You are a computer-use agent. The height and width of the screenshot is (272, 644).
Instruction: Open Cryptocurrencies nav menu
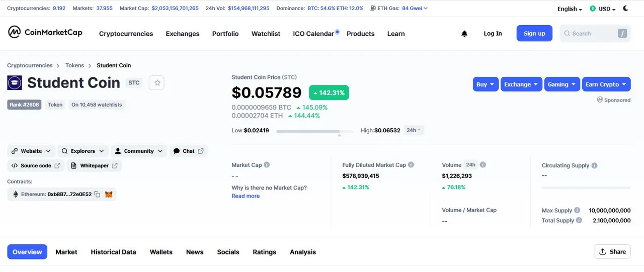click(126, 34)
